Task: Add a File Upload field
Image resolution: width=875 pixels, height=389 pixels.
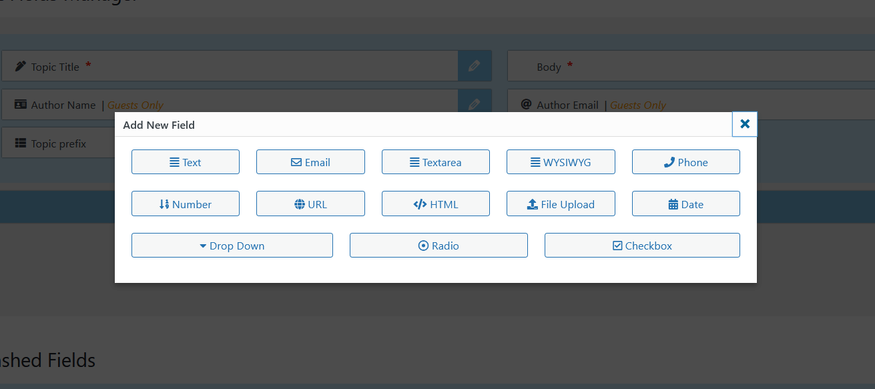Action: pos(561,204)
